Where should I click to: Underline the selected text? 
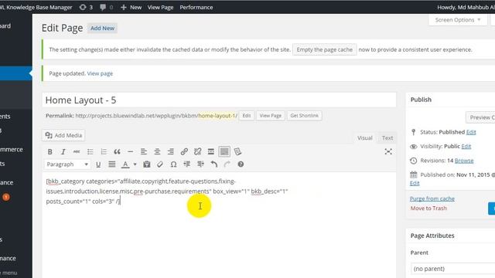[x=98, y=164]
